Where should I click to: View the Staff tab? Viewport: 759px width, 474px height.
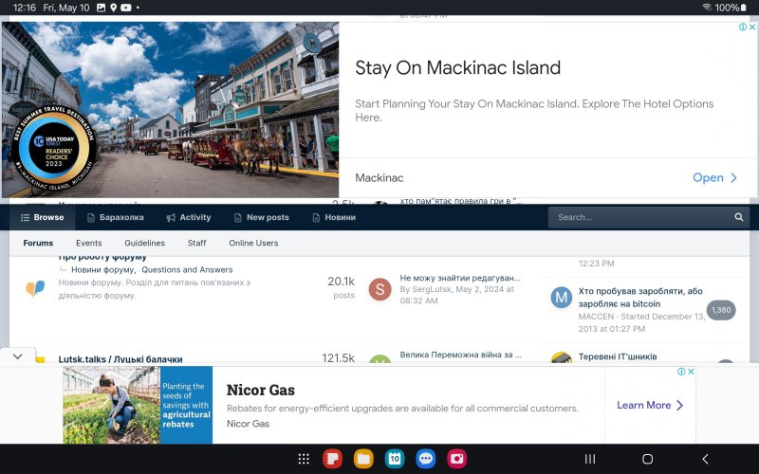click(x=197, y=244)
